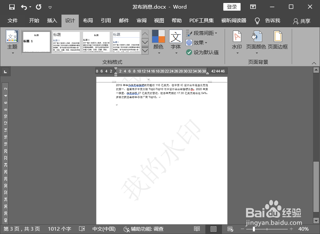Click the Redo/Repeat icon

coord(39,7)
